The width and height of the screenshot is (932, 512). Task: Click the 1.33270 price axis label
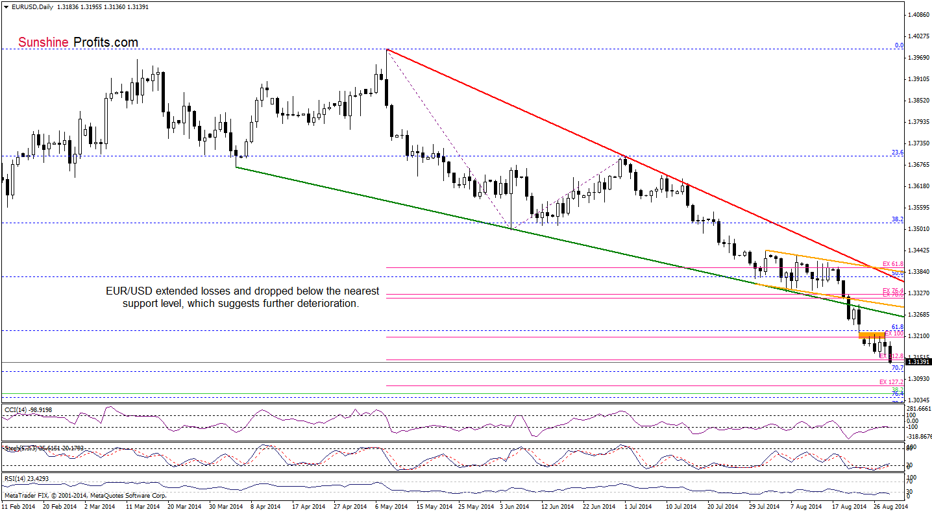coord(920,293)
